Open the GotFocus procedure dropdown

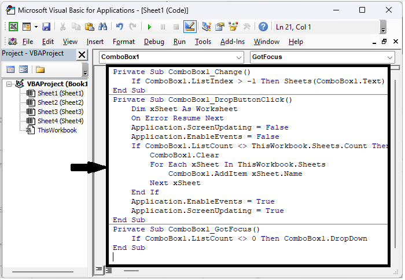click(390, 57)
